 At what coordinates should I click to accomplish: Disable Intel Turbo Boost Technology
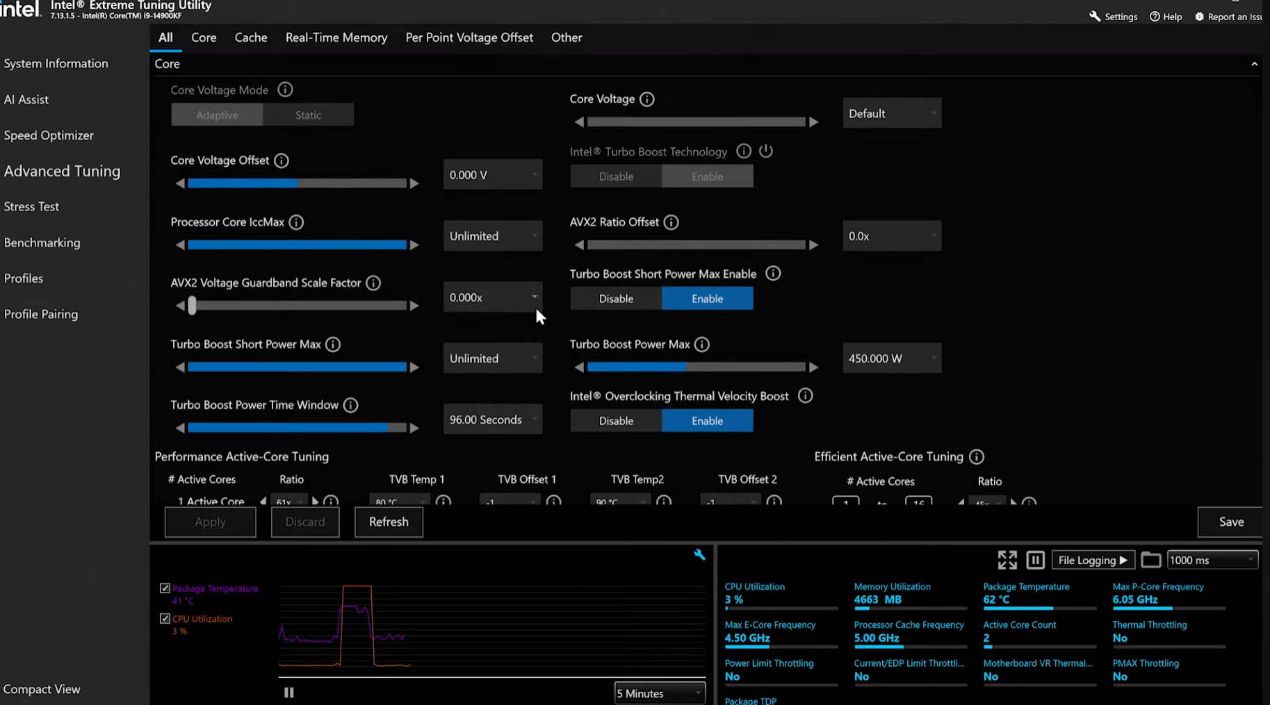tap(616, 176)
